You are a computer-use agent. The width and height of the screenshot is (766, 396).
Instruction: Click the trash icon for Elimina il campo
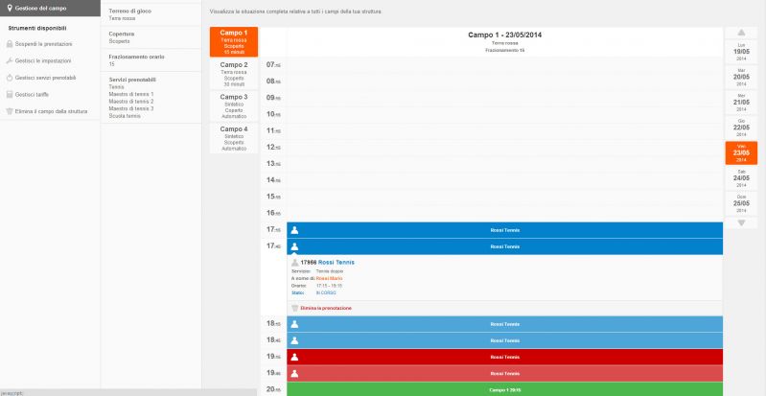click(10, 111)
